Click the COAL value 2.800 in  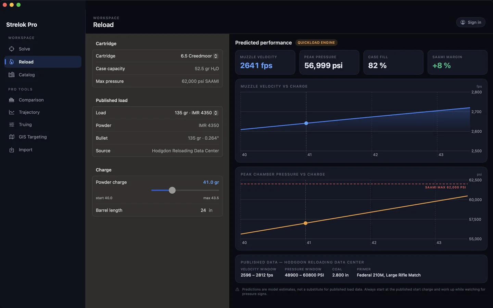[x=340, y=275]
